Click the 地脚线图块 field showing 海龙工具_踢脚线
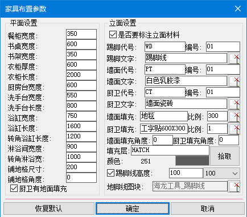 tap(190, 186)
